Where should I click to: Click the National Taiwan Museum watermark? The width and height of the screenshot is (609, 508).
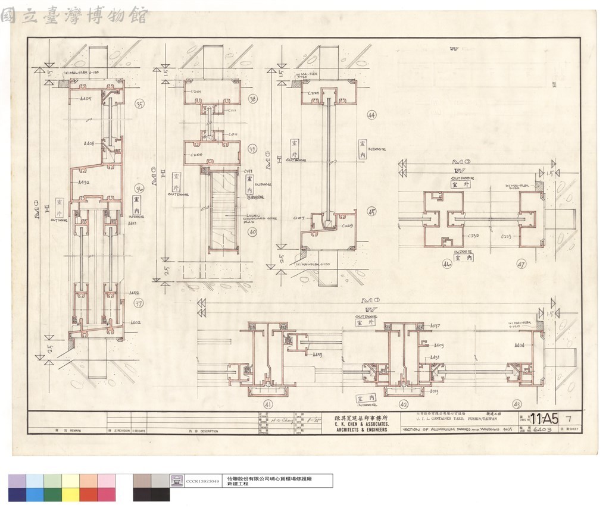point(74,16)
